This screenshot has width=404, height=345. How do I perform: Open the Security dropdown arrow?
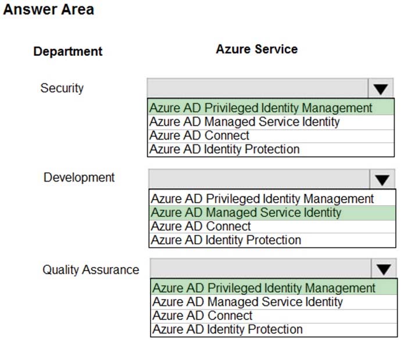pos(381,88)
